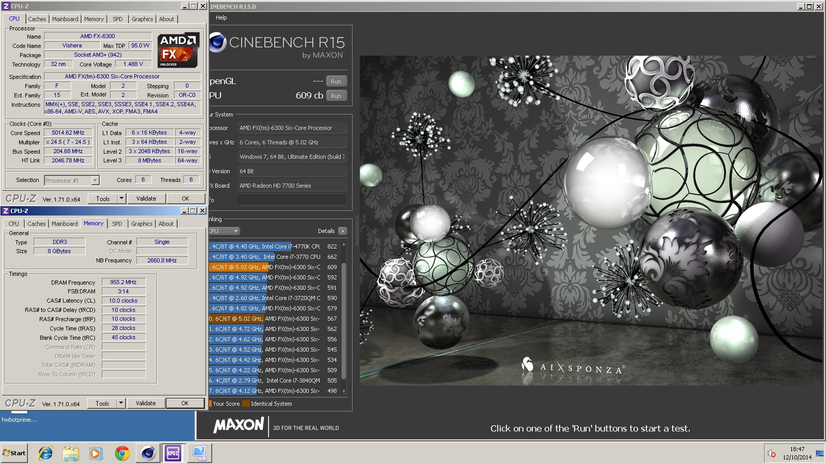Image resolution: width=826 pixels, height=464 pixels.
Task: Select the i7-3840QM 505 ranking row
Action: click(x=274, y=380)
